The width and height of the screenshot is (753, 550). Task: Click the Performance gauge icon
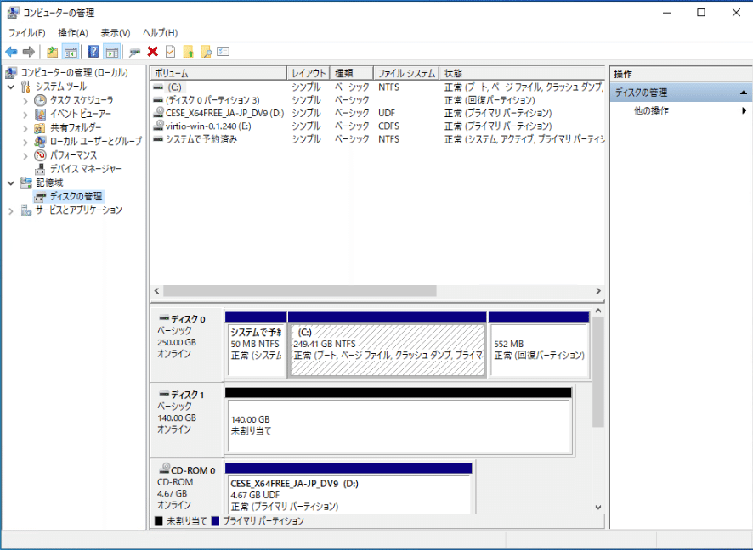pyautogui.click(x=40, y=155)
